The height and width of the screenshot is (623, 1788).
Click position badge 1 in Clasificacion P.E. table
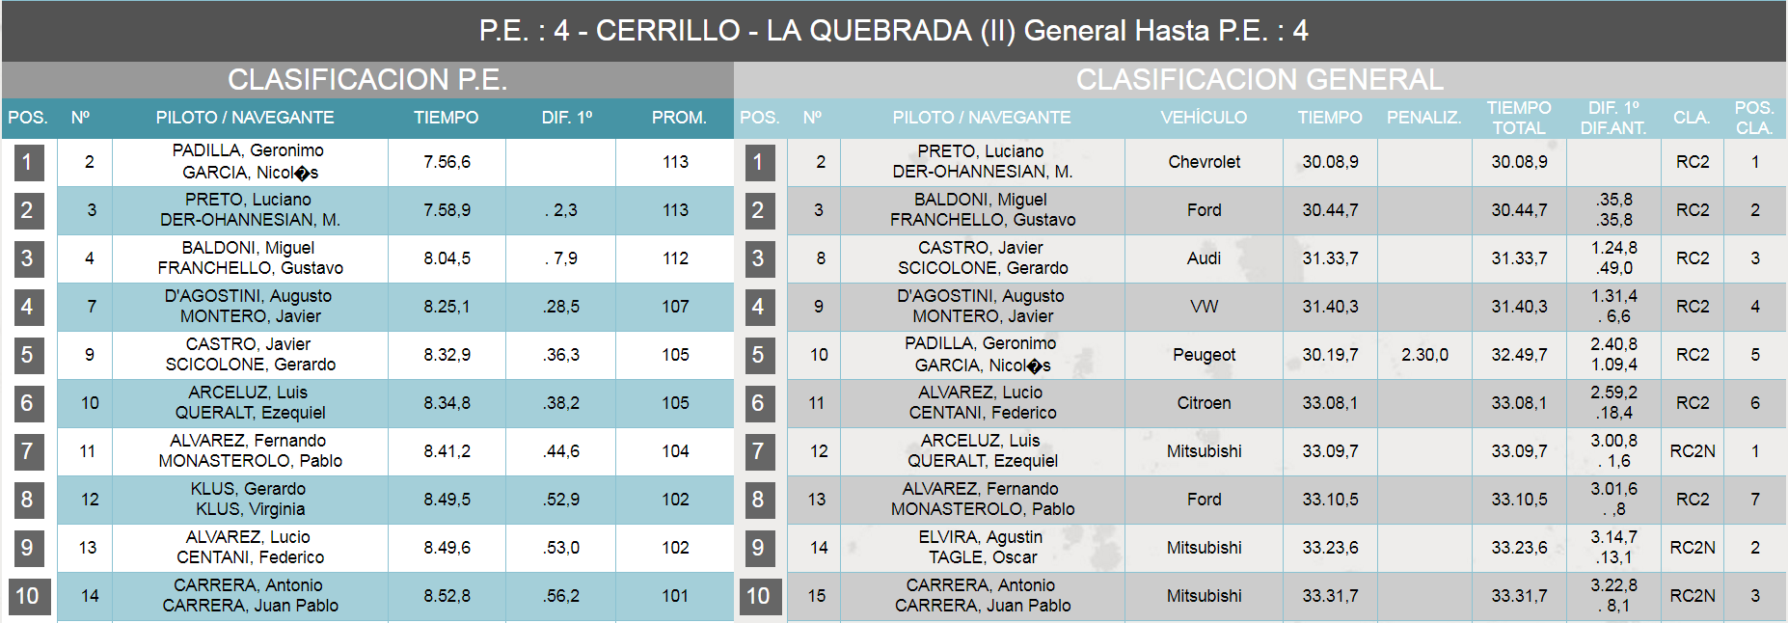pos(28,162)
